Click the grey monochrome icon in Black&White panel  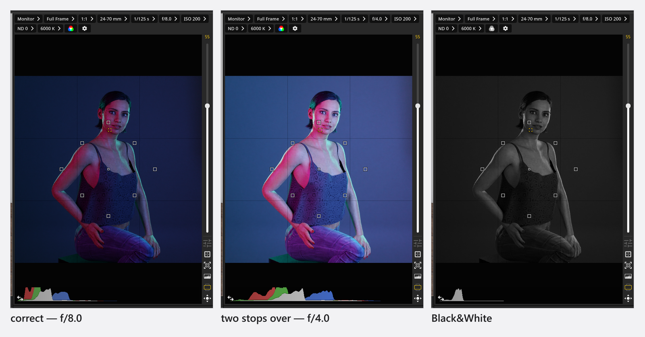tap(492, 29)
